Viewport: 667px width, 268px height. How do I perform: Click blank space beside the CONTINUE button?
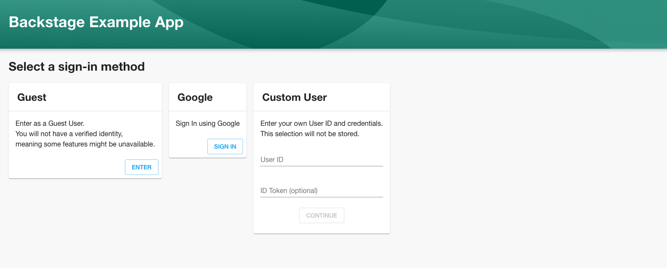(366, 215)
